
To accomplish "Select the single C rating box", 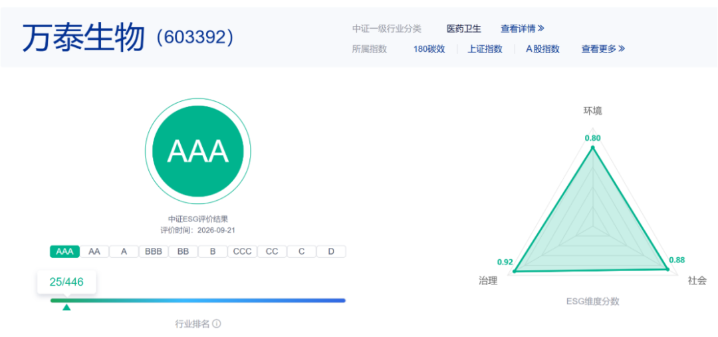I will (301, 251).
